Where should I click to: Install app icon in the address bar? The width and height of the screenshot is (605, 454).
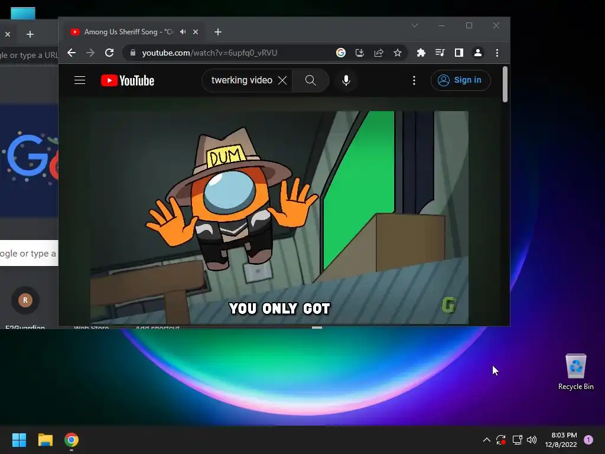coord(360,53)
